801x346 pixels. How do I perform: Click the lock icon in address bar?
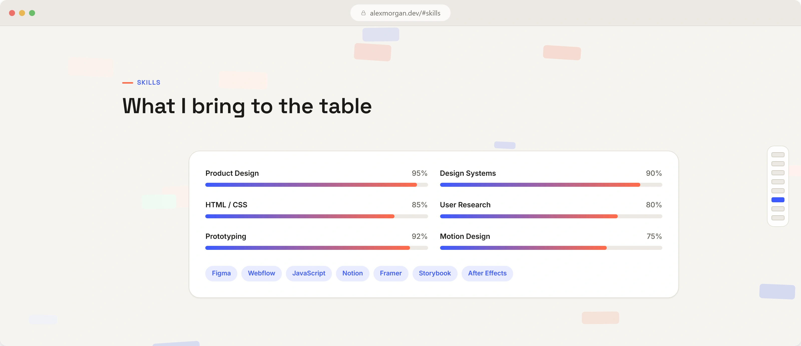click(x=363, y=13)
